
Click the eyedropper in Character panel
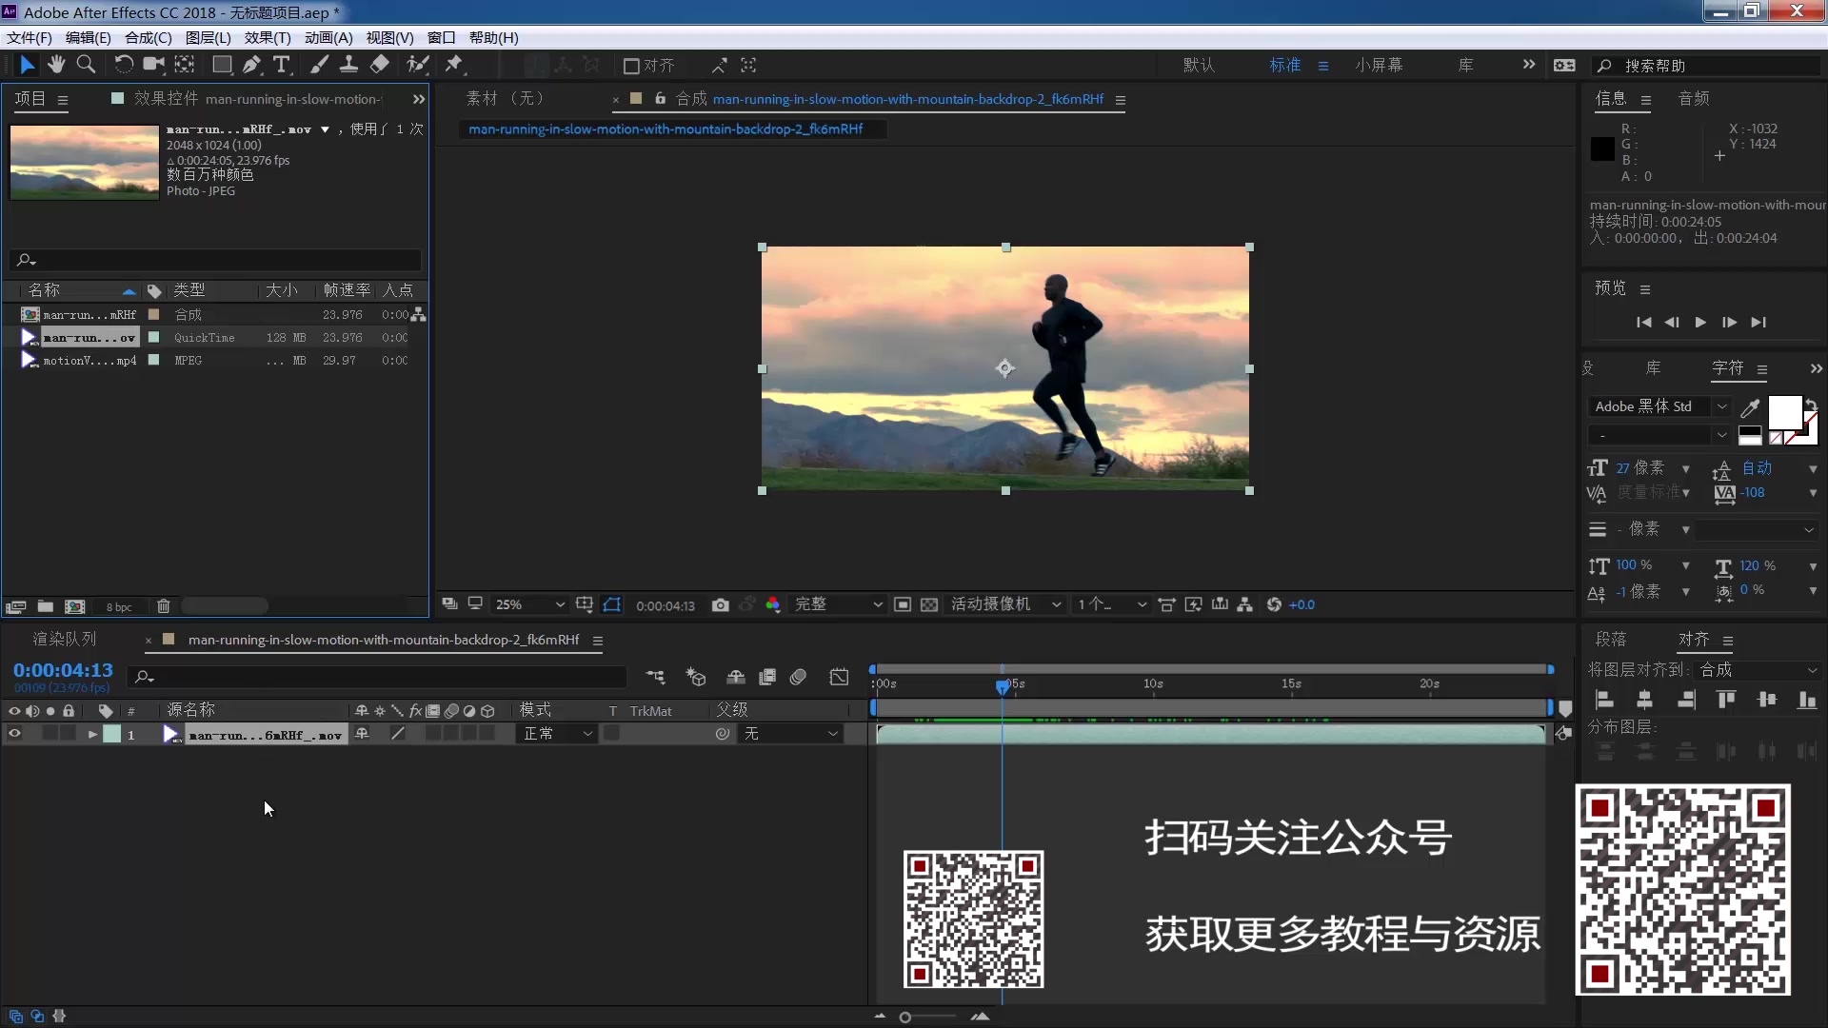(1750, 407)
